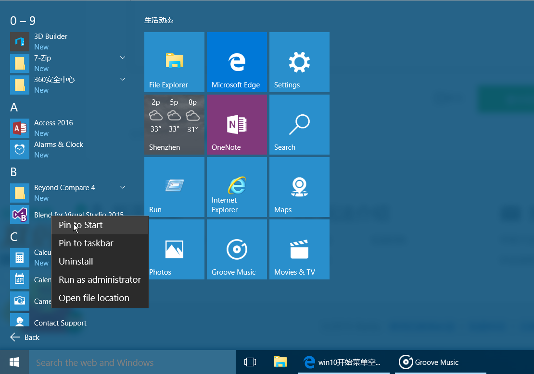Viewport: 534px width, 374px height.
Task: Select Open file location
Action: (x=100, y=298)
